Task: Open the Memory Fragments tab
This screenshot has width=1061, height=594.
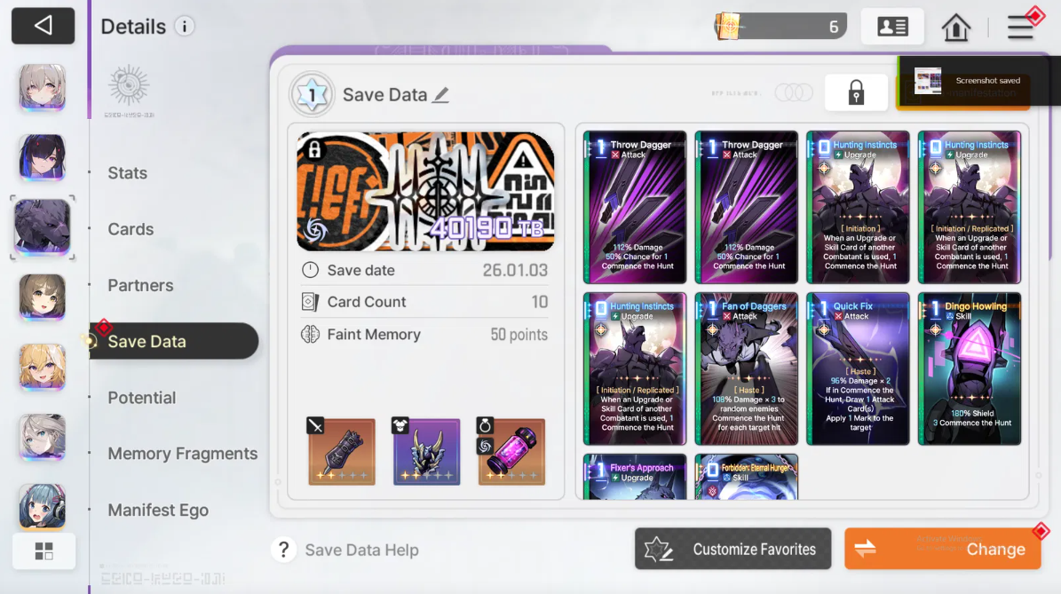Action: click(x=183, y=454)
